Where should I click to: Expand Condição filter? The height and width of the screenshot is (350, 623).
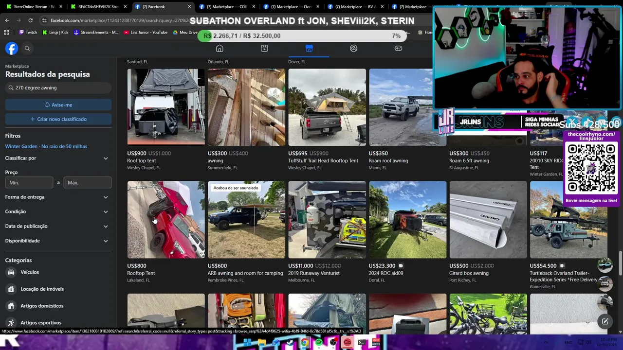[57, 211]
